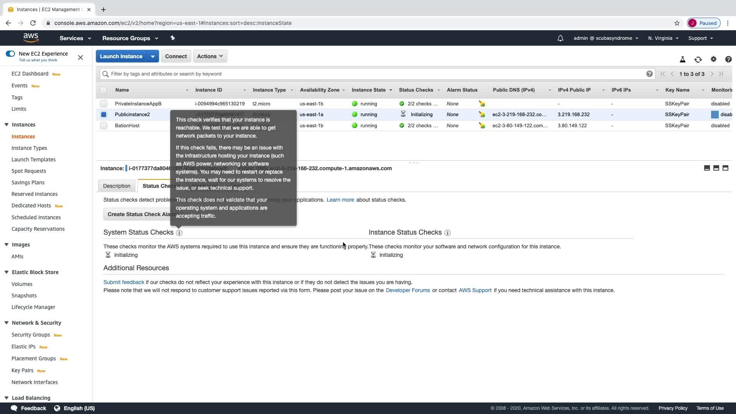Screen dimensions: 736x414
Task: Click the notification bell icon
Action: pos(560,38)
